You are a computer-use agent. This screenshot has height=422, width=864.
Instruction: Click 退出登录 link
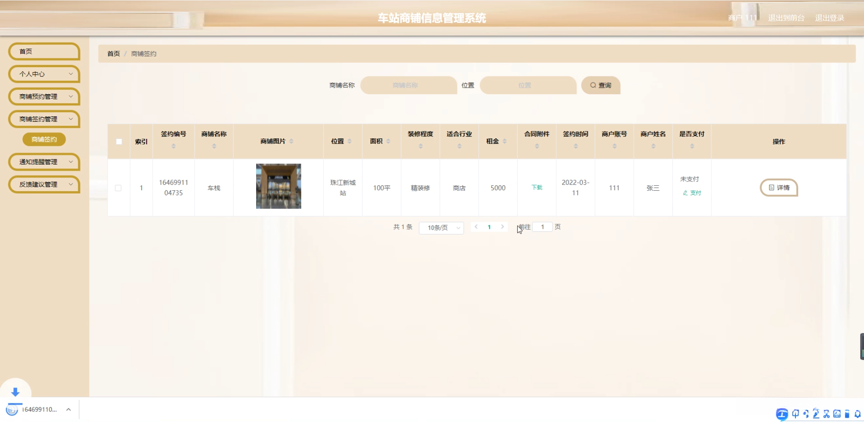tap(830, 18)
